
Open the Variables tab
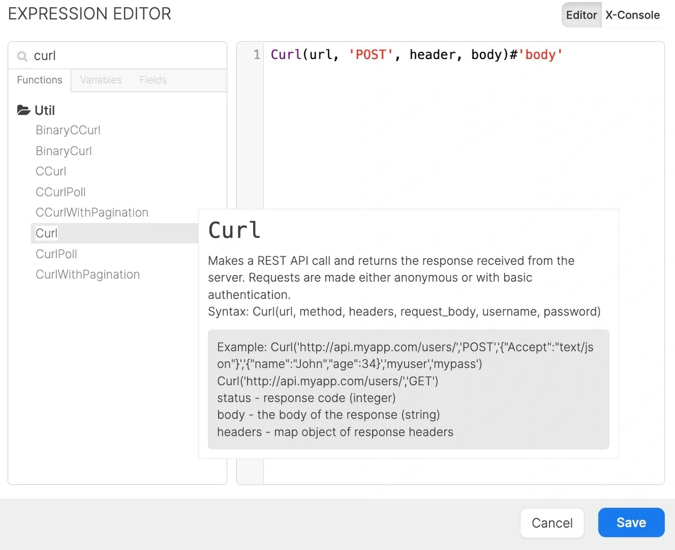point(101,80)
